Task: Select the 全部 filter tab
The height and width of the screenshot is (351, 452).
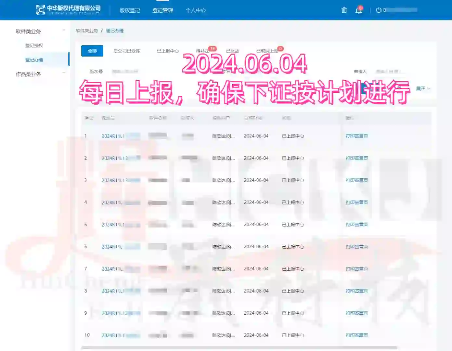Action: coord(92,51)
